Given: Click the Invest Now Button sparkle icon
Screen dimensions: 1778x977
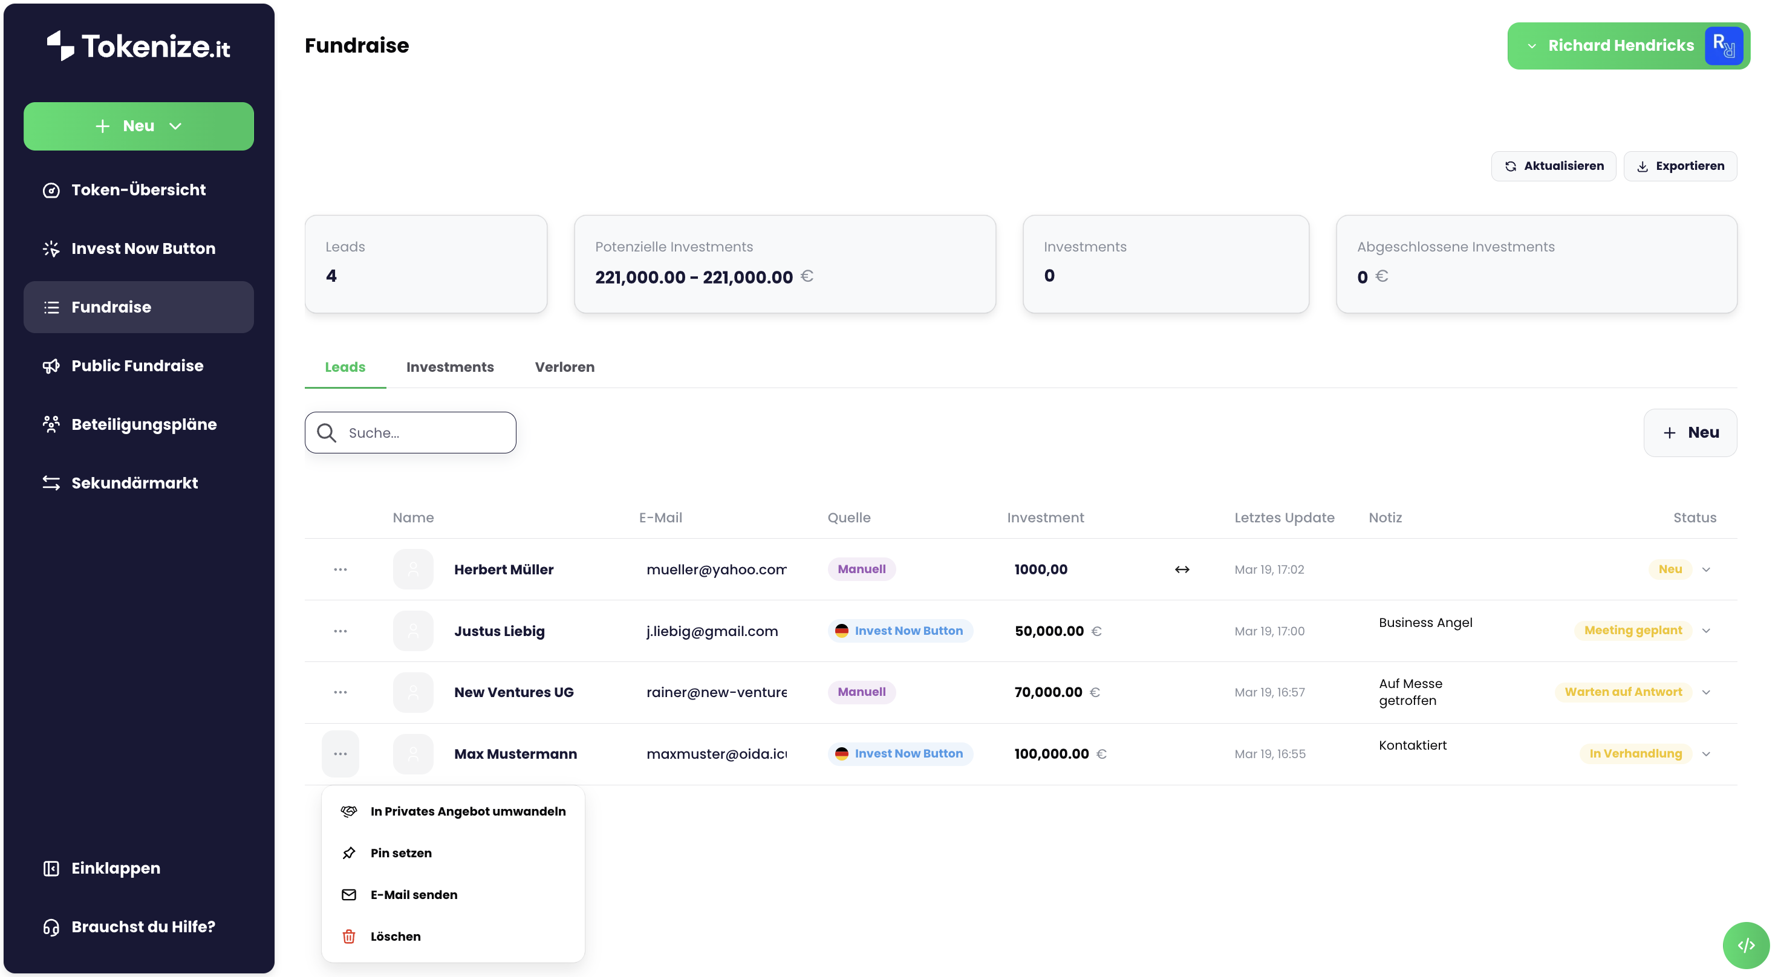Looking at the screenshot, I should pos(51,248).
